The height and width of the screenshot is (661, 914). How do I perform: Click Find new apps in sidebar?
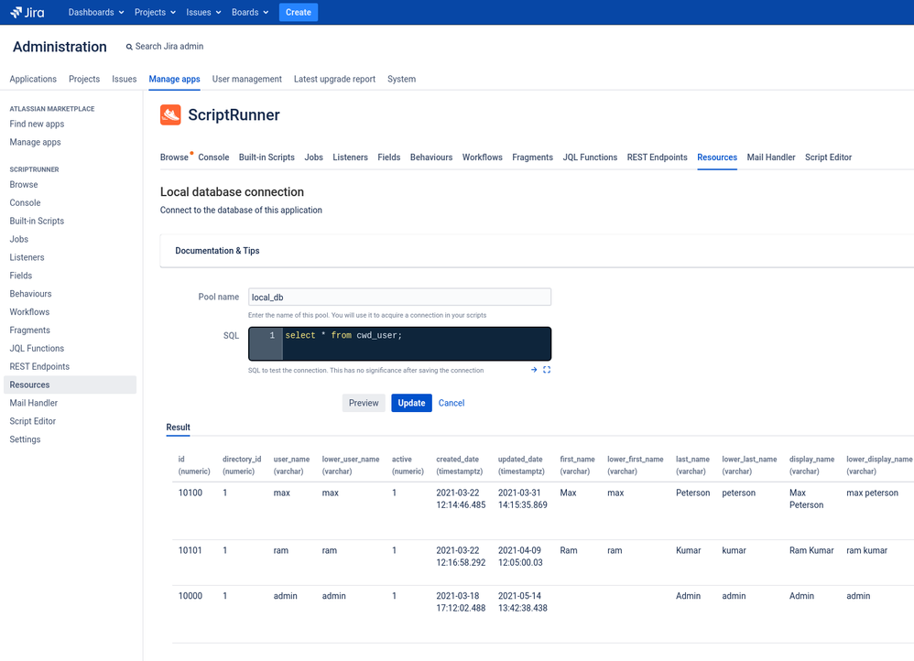click(37, 125)
